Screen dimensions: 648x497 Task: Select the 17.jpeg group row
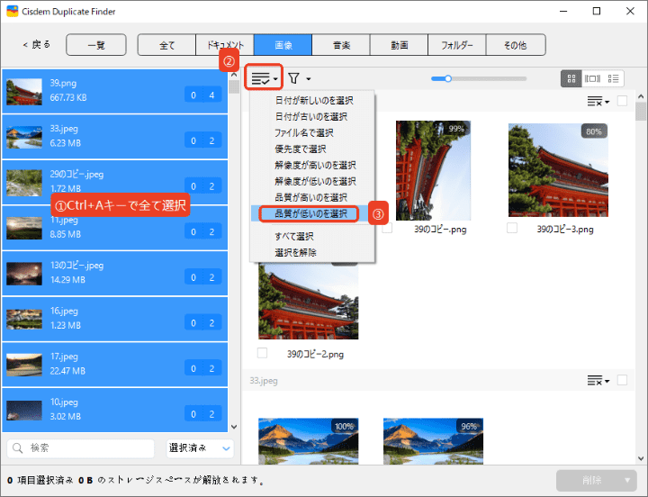[x=115, y=365]
